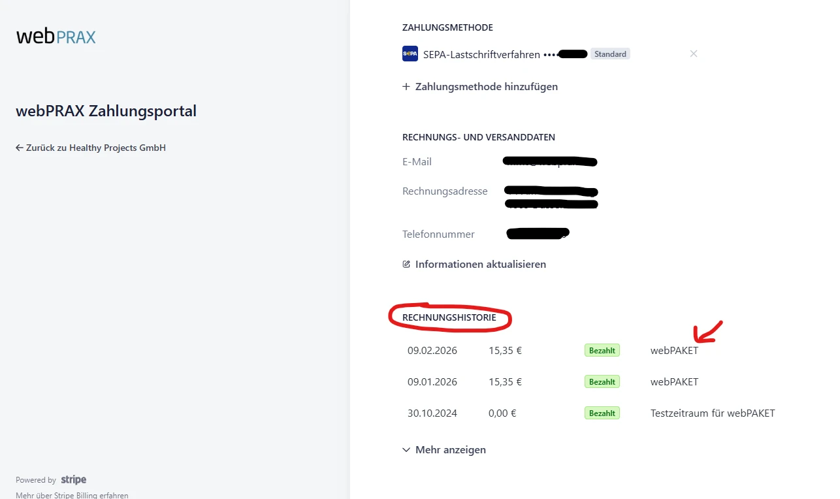Click the Standard badge on payment method
The image size is (840, 499).
[x=610, y=54]
